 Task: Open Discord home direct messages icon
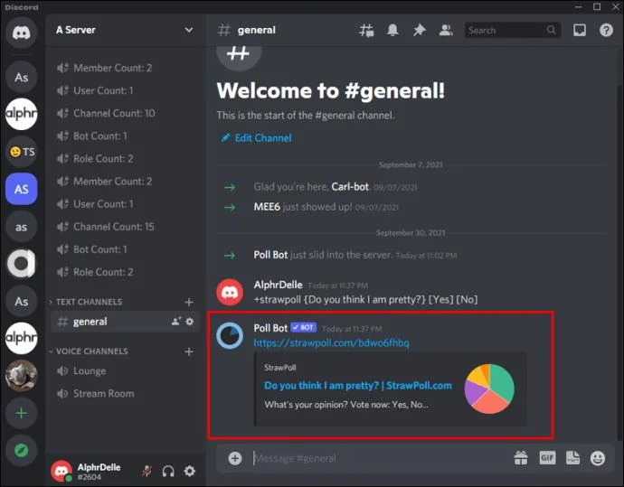point(22,33)
